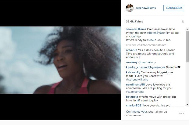Play the Serena Williams video post
This screenshot has width=189, height=125.
coord(60,60)
